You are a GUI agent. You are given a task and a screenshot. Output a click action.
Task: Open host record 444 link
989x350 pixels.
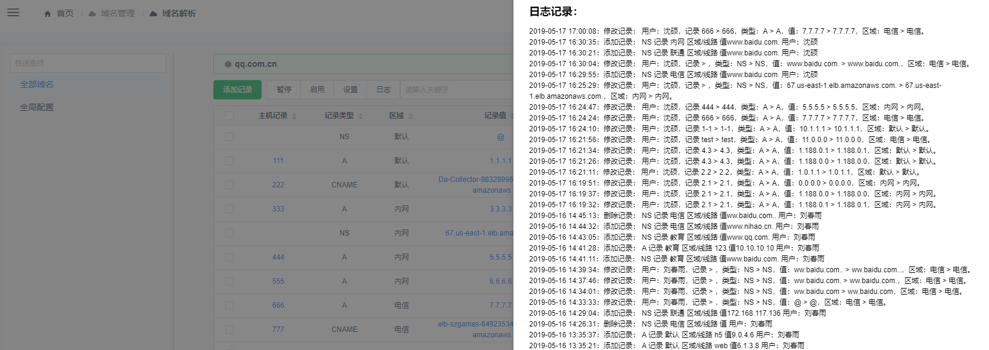278,257
